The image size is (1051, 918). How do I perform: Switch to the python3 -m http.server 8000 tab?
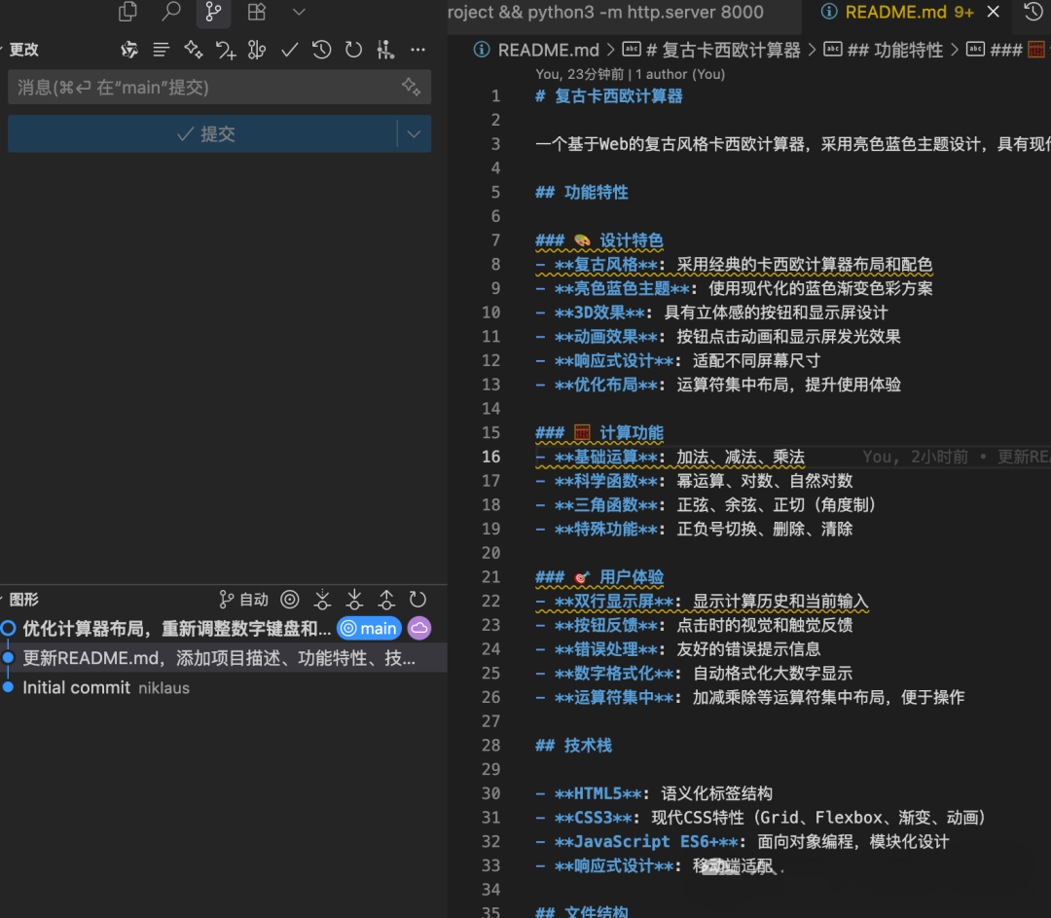[605, 12]
